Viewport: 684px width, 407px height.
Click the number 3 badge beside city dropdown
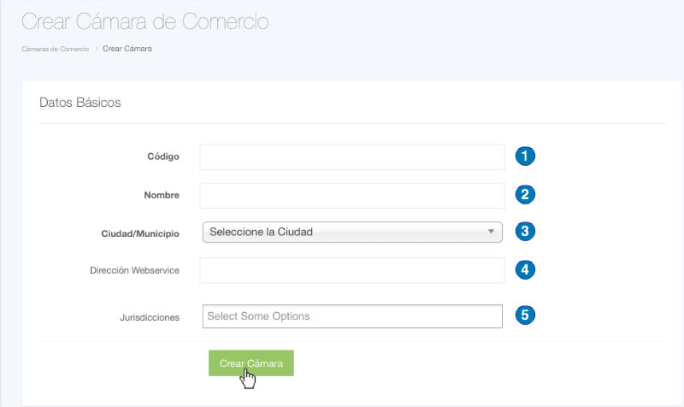[525, 231]
